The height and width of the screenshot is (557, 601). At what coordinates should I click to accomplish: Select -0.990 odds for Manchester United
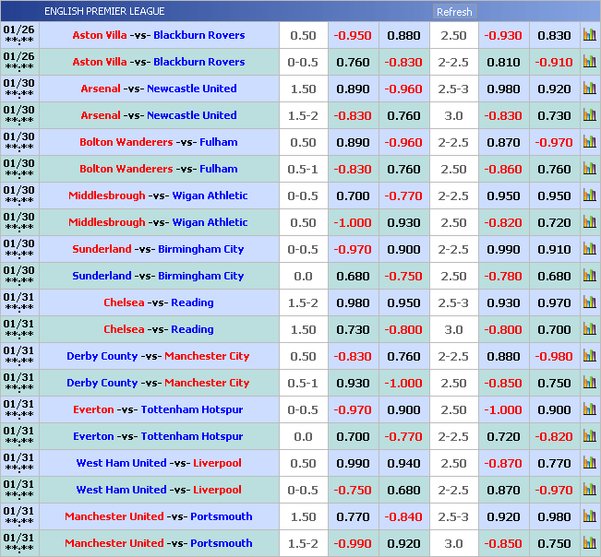click(x=353, y=543)
